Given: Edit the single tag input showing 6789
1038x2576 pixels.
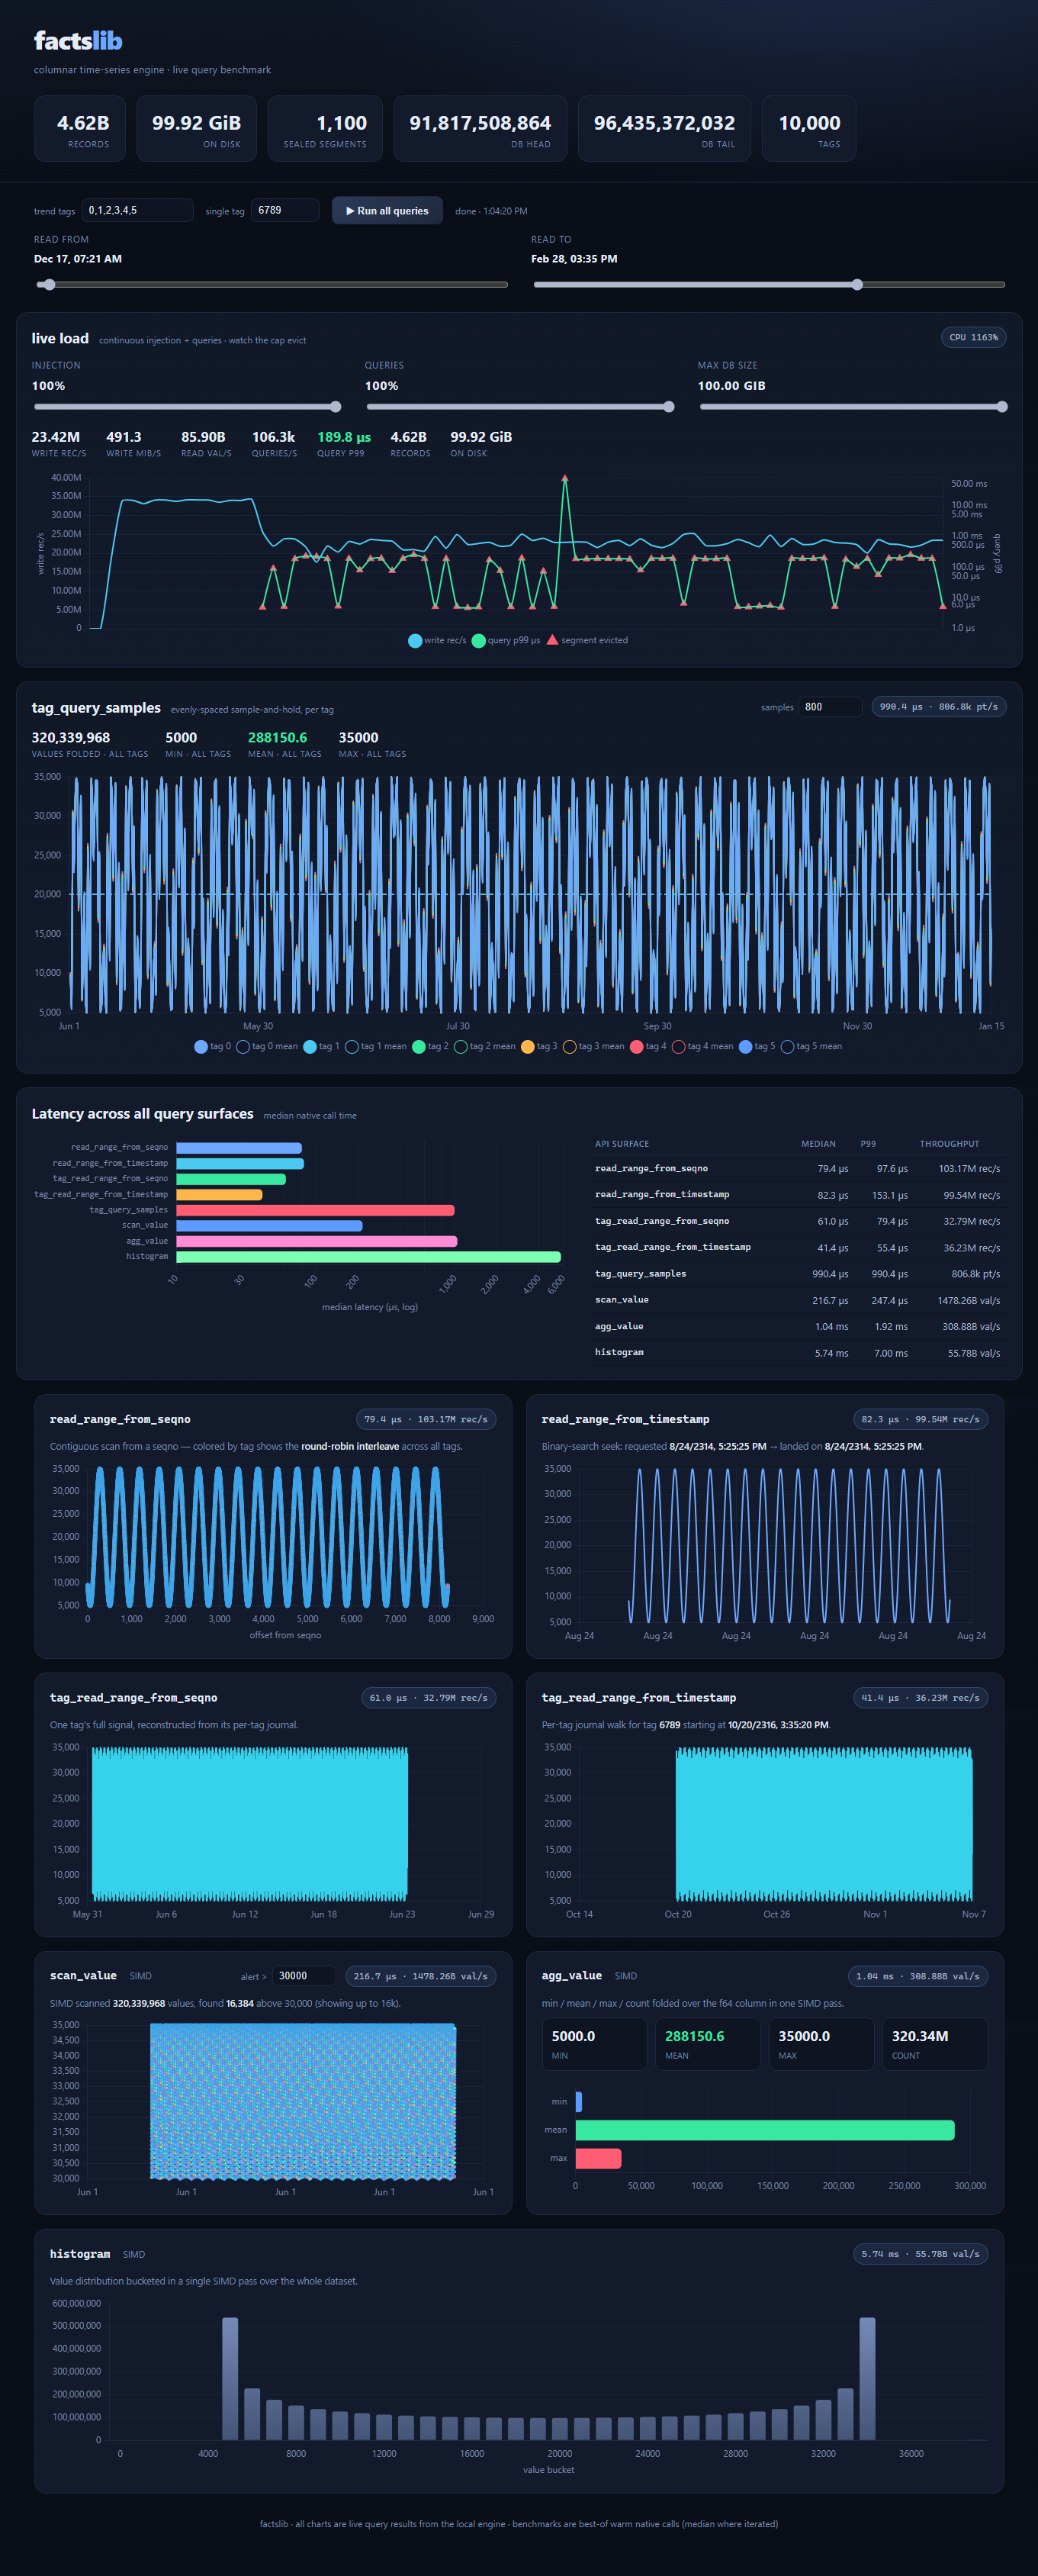Looking at the screenshot, I should click(285, 210).
